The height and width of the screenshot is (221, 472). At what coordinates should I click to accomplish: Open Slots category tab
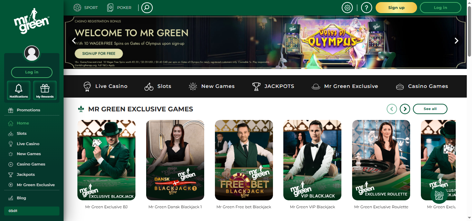pos(158,86)
